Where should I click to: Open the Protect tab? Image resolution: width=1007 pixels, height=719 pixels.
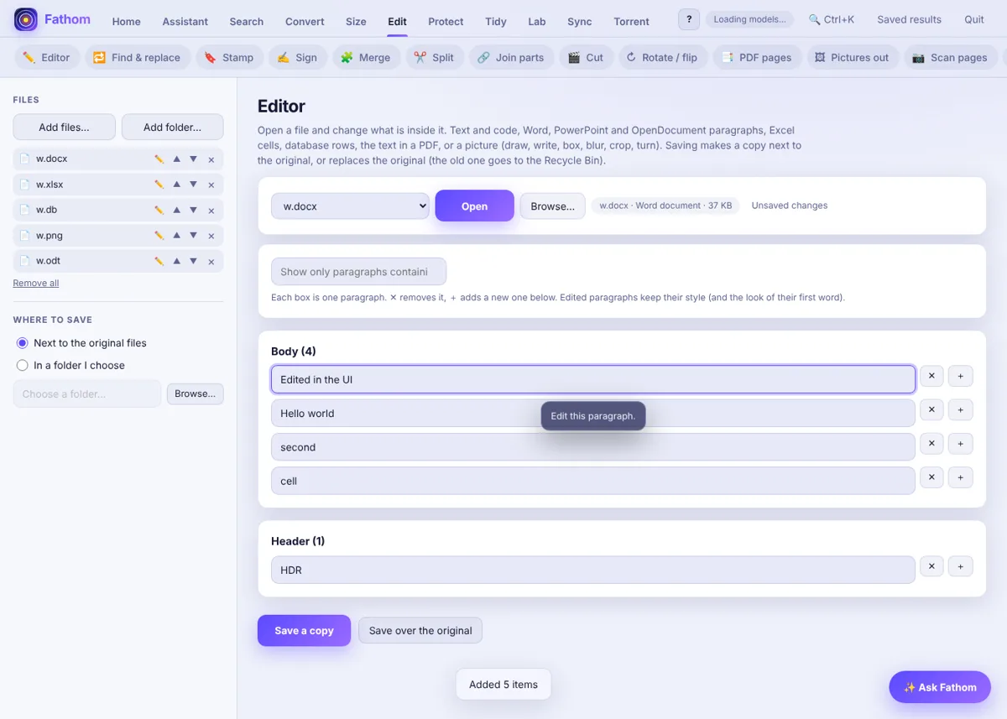tap(446, 21)
